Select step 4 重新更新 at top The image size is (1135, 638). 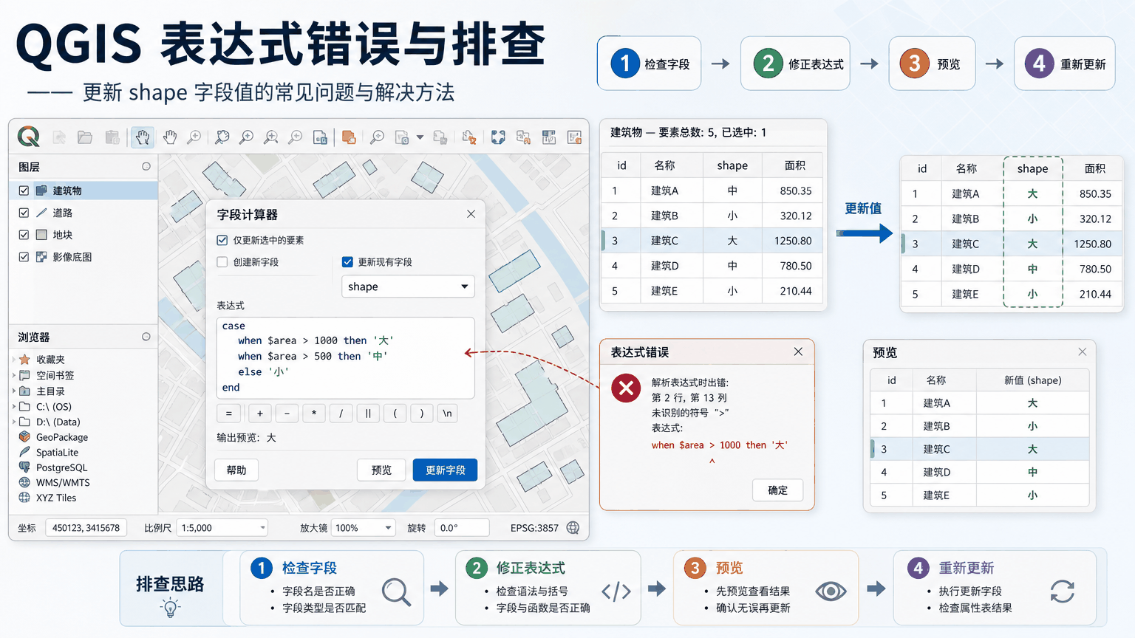[x=1064, y=64]
